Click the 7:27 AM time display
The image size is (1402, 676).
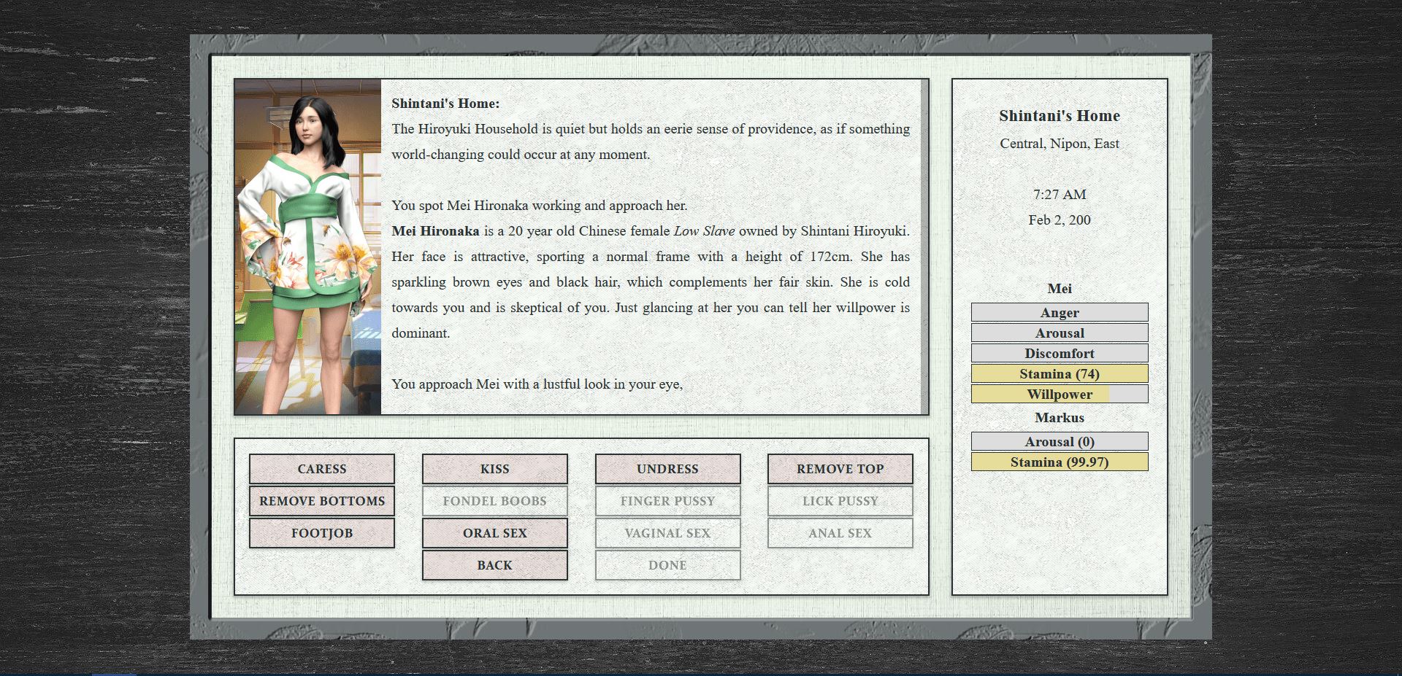click(1059, 195)
